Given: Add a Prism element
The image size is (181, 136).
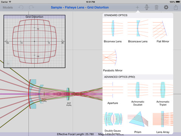Looking at the screenshot, I should [138, 122].
